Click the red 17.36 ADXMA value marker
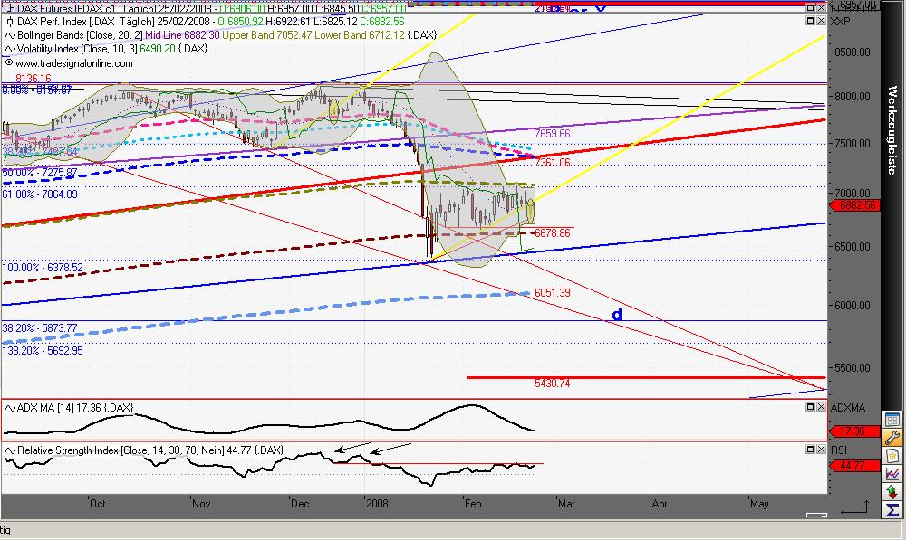 (x=854, y=431)
